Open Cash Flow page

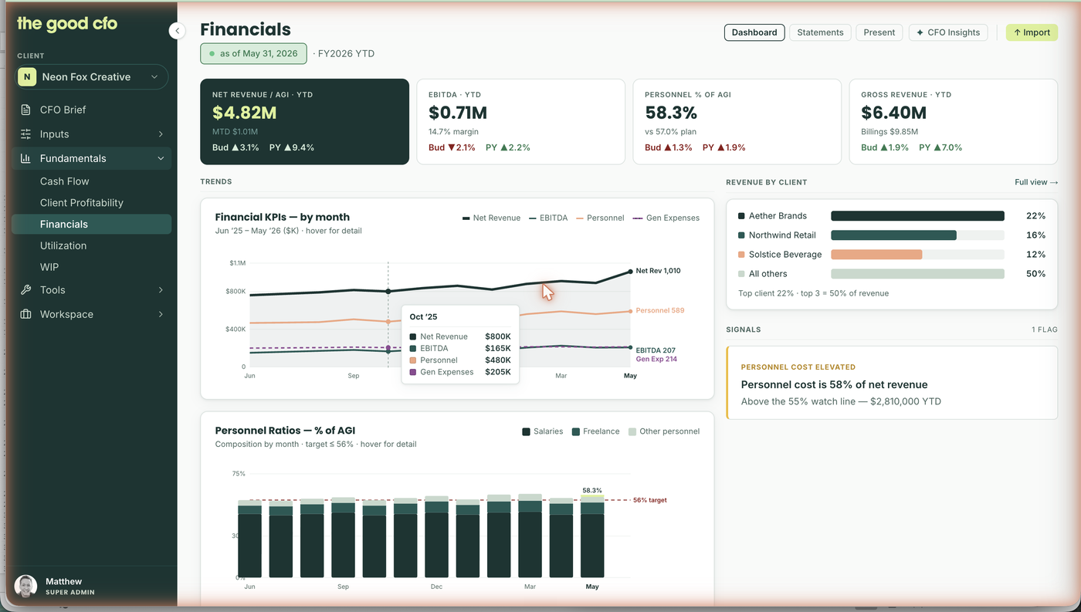(x=91, y=181)
